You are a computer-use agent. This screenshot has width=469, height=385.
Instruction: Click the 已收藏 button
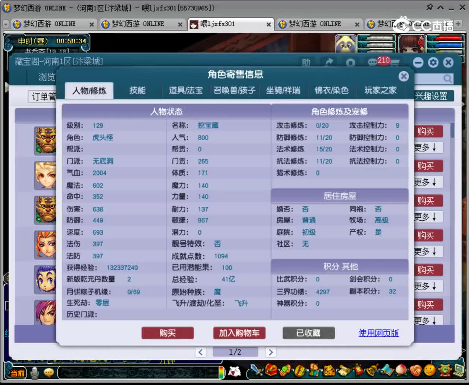point(309,333)
